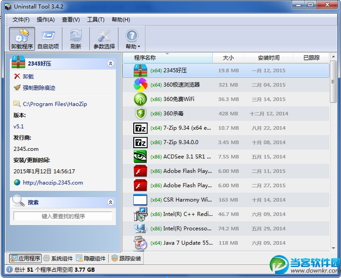The image size is (341, 278).
Task: Click the program list vertical scrollbar thumb
Action: (x=333, y=81)
